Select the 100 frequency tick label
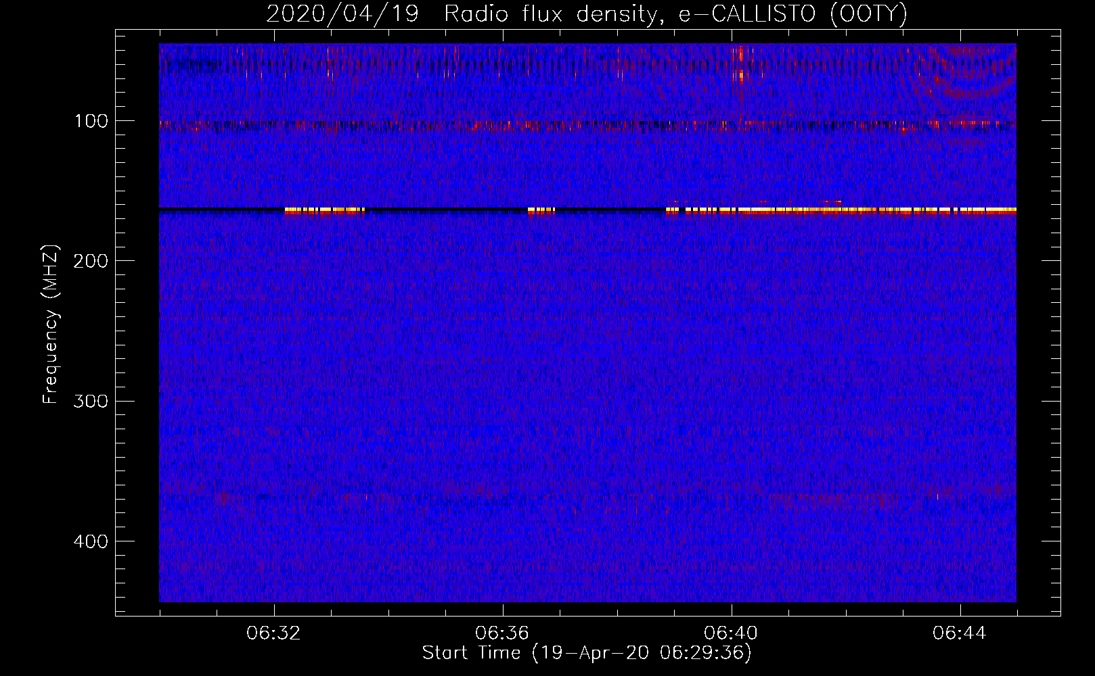This screenshot has width=1095, height=676. coord(91,121)
